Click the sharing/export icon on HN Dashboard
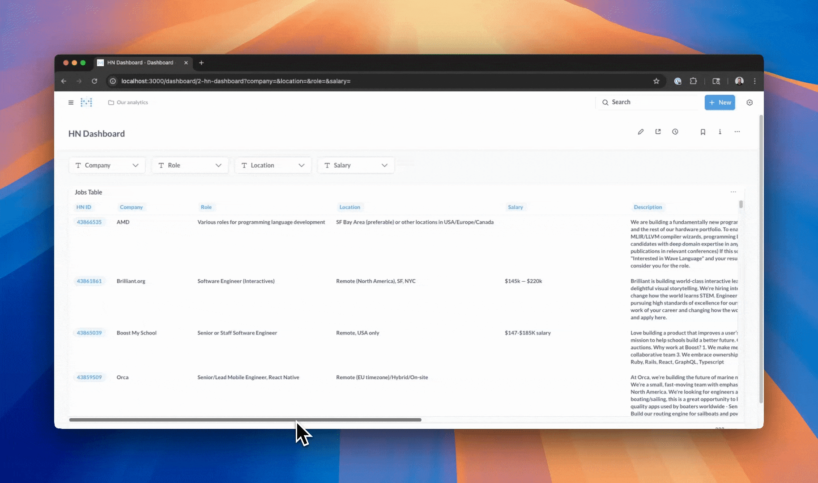 tap(658, 131)
